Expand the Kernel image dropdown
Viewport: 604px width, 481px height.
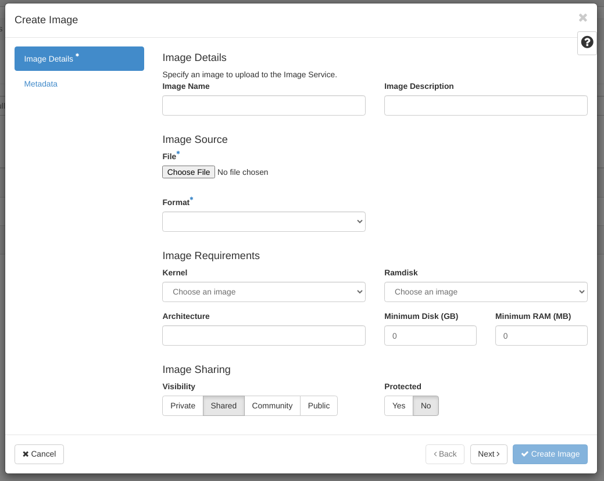click(264, 292)
